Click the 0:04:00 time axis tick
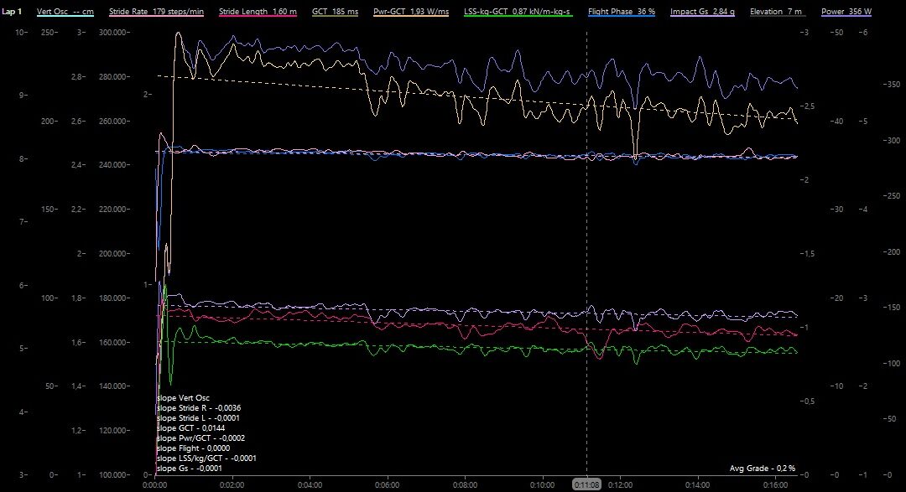 point(310,485)
